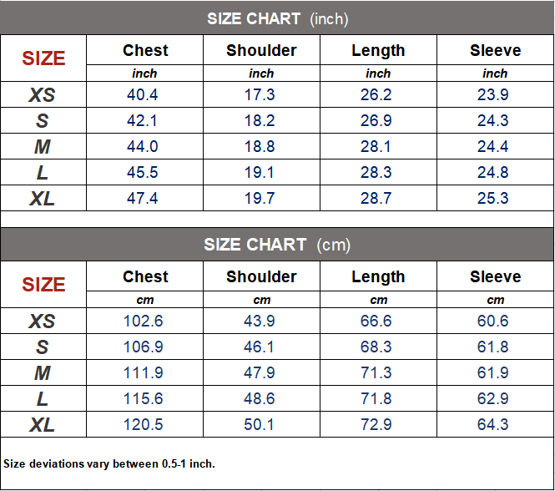Select the red SIZE label in cm chart
Screen dimensions: 555x491
(43, 285)
